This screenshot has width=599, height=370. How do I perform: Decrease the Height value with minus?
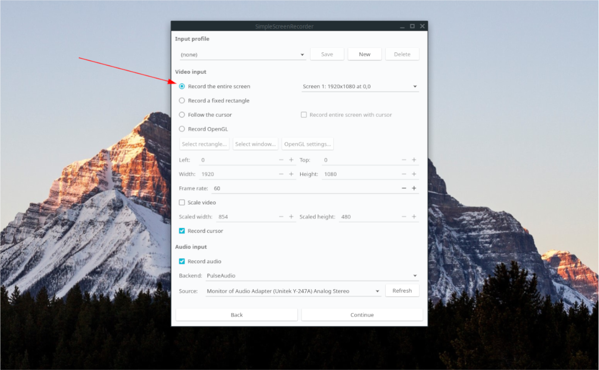(404, 174)
